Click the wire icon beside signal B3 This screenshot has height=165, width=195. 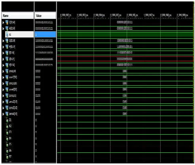7,132
